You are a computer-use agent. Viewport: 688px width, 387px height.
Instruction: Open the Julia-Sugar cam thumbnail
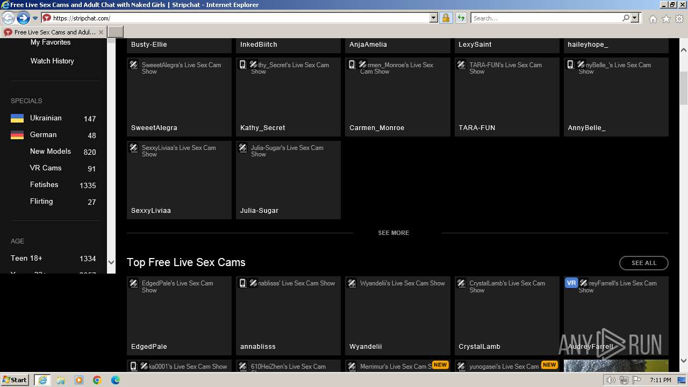pos(288,180)
